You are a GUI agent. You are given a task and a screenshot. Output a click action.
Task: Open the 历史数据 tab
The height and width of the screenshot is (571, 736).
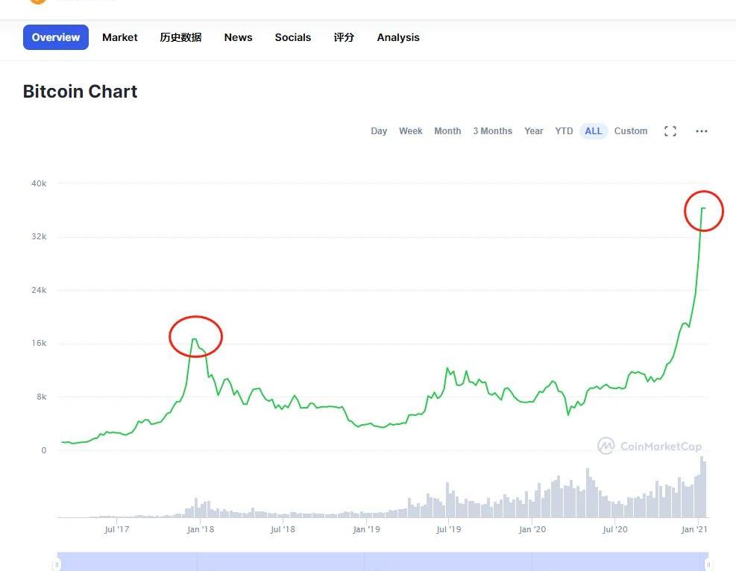180,37
